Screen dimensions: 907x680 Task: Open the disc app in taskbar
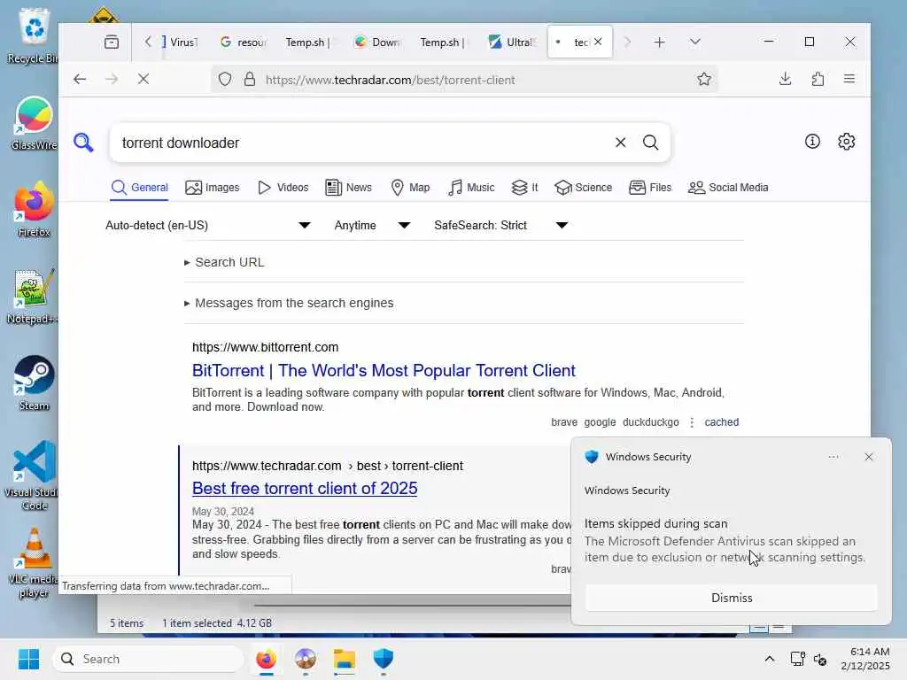coord(306,659)
